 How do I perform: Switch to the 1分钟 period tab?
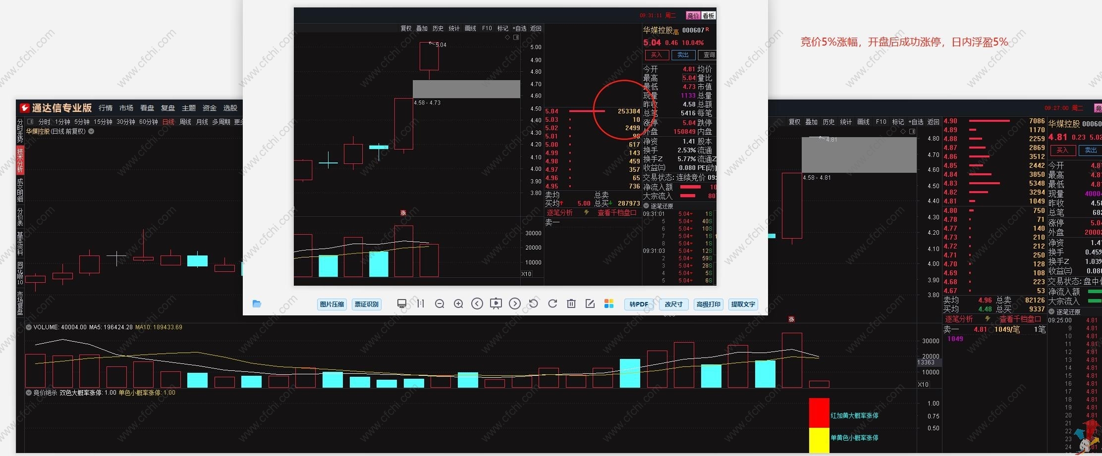tap(62, 122)
